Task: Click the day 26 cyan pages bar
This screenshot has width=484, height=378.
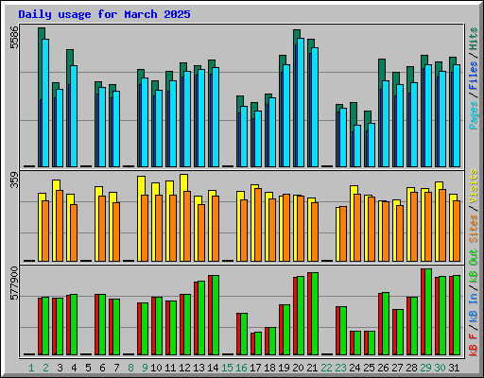Action: (x=386, y=124)
